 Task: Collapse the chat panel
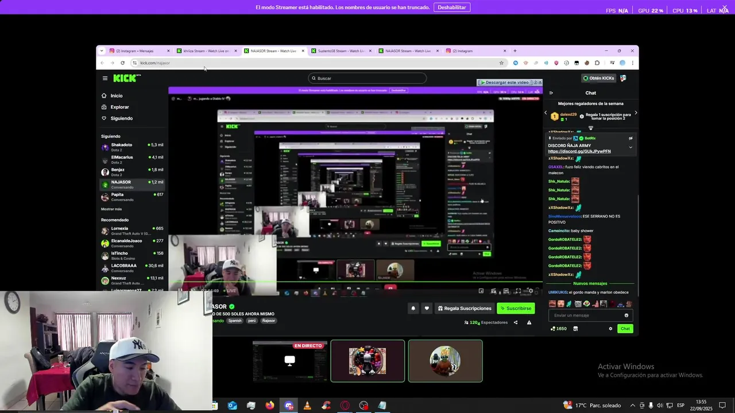click(551, 93)
